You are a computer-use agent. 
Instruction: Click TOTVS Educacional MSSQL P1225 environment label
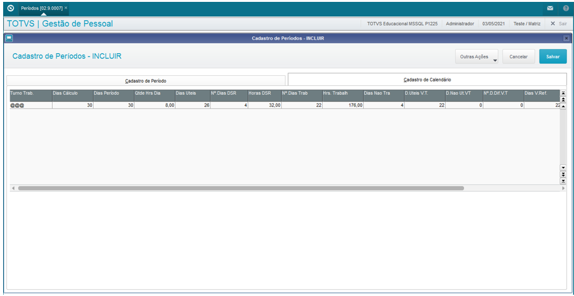pyautogui.click(x=402, y=23)
